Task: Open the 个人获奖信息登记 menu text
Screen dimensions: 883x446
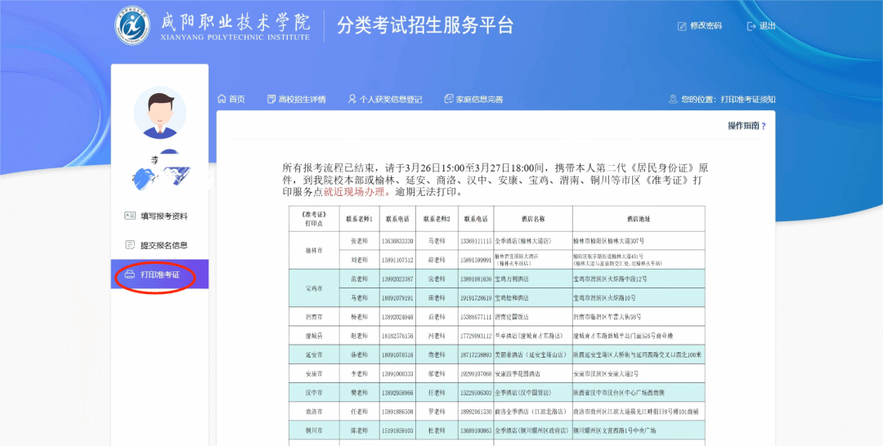Action: click(x=391, y=99)
